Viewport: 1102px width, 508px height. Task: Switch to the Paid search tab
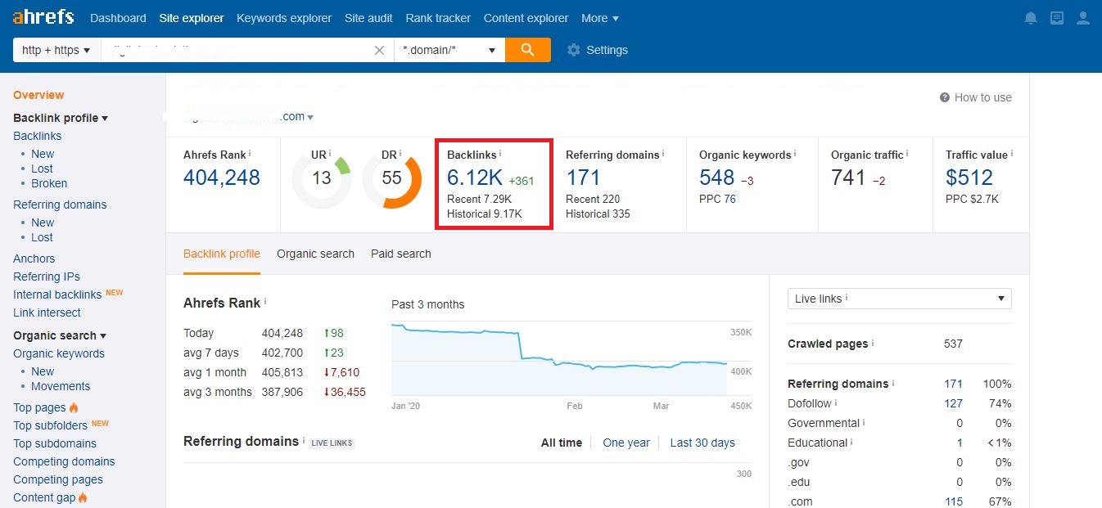point(401,254)
